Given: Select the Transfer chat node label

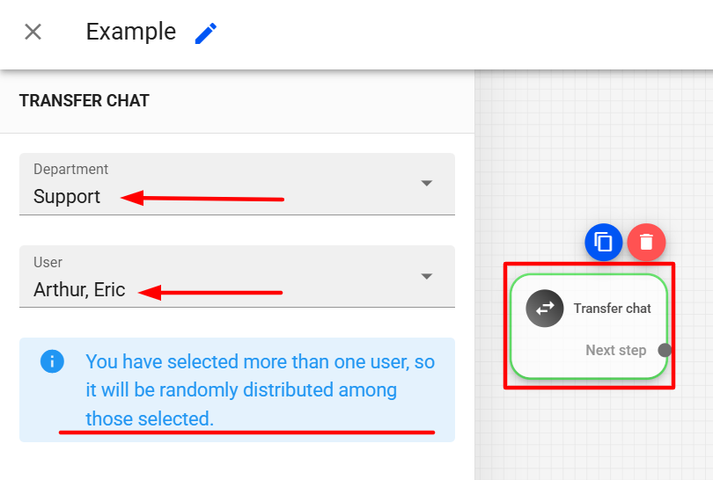Looking at the screenshot, I should point(612,309).
